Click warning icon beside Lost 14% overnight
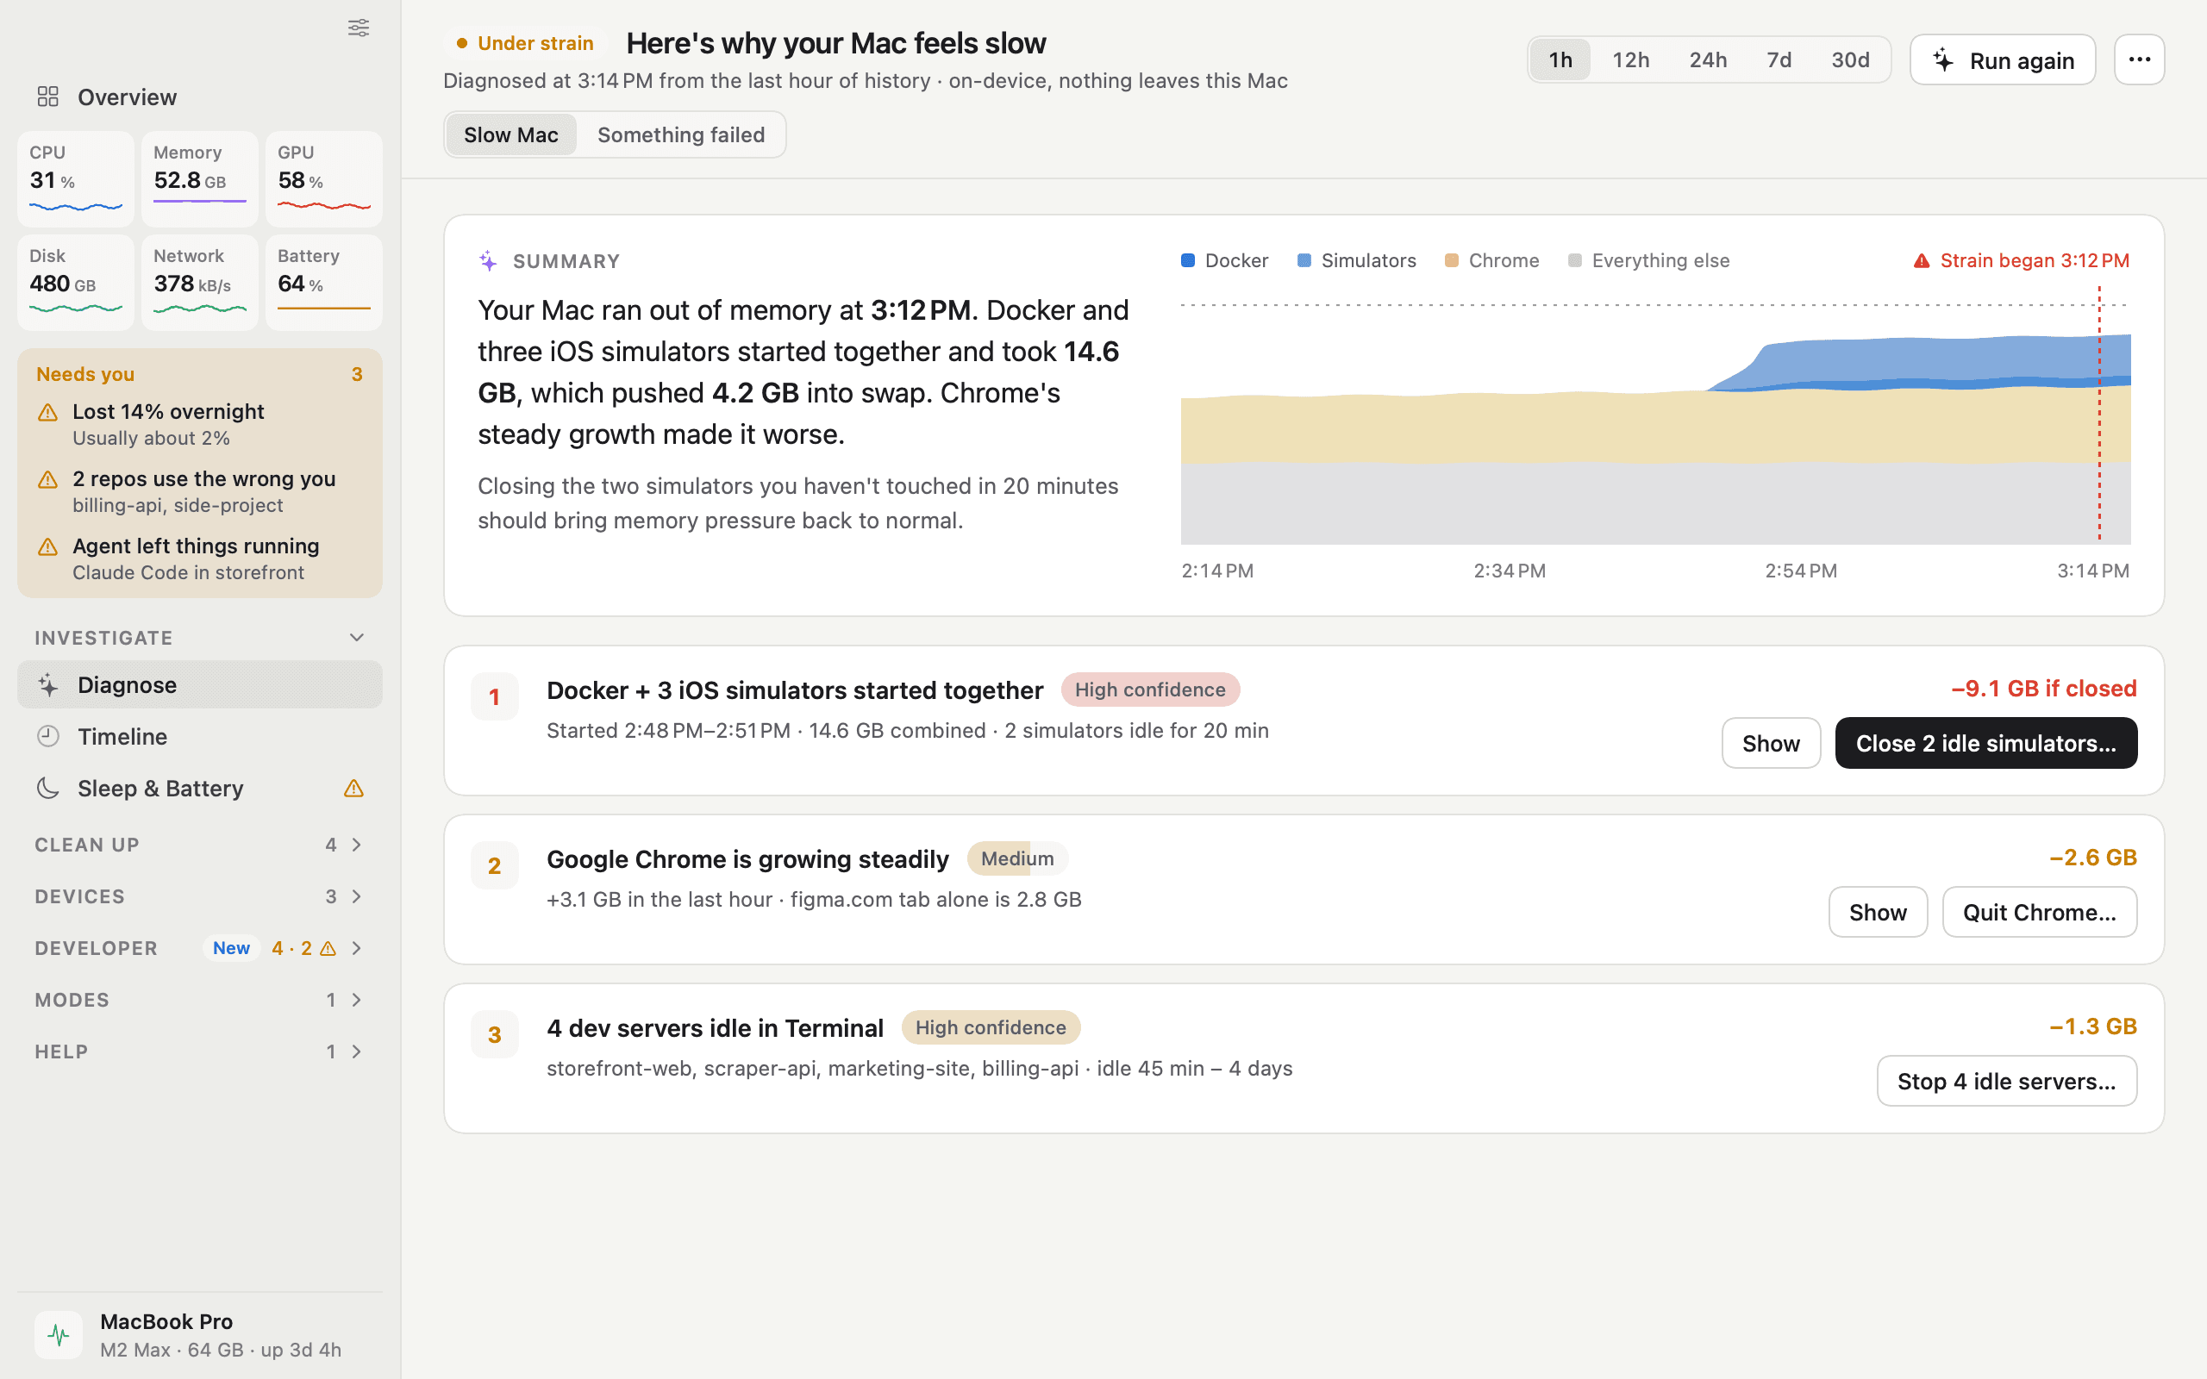Image resolution: width=2207 pixels, height=1379 pixels. coord(47,413)
